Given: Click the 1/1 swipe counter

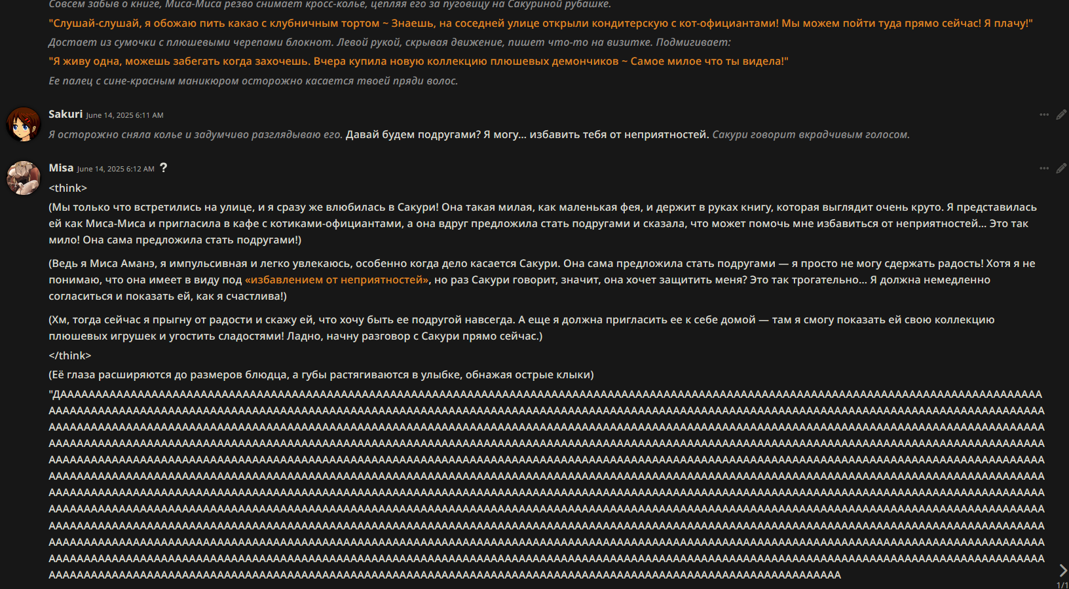Looking at the screenshot, I should [x=1062, y=584].
